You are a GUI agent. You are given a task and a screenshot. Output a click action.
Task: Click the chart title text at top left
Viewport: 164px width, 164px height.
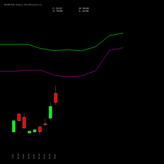coord(23,5)
